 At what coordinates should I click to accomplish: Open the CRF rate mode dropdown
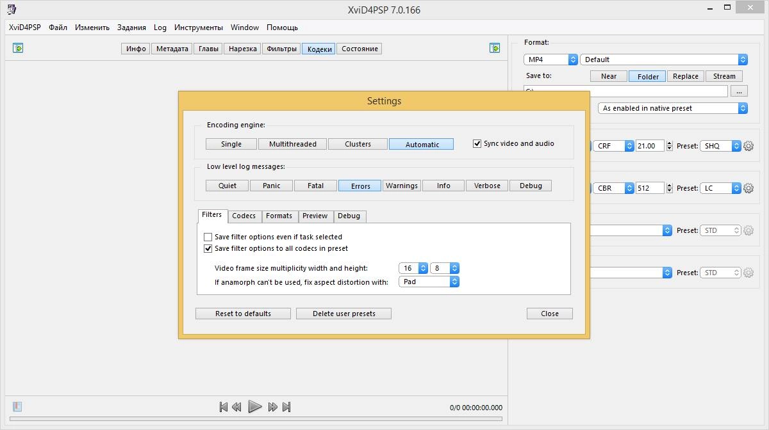pos(613,146)
